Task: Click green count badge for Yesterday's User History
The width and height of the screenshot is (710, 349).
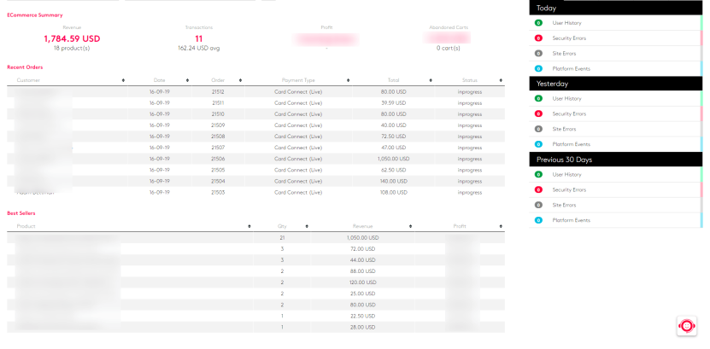Action: point(538,98)
